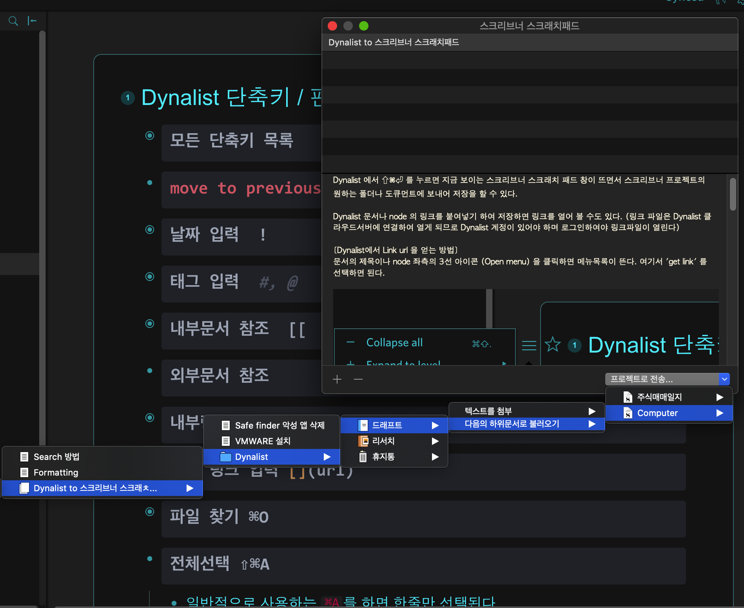Remove the scratchpad note with minus button
This screenshot has width=744, height=608.
click(x=358, y=379)
